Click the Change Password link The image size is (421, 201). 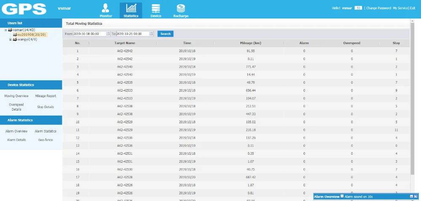coord(378,8)
